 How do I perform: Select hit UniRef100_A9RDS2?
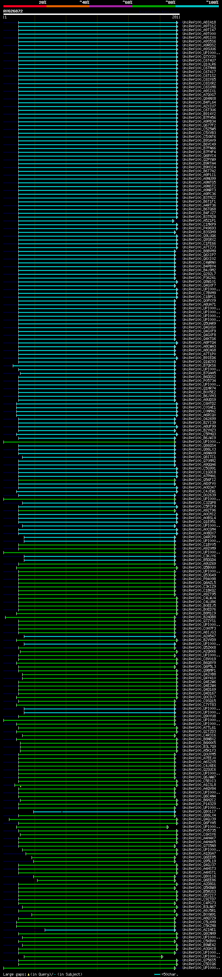pos(199,45)
